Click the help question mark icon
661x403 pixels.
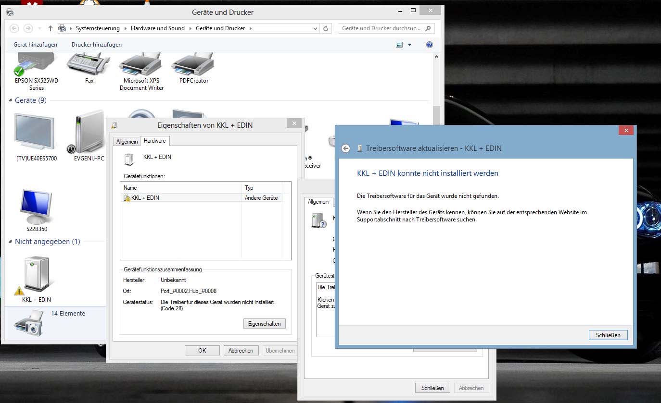click(x=430, y=45)
